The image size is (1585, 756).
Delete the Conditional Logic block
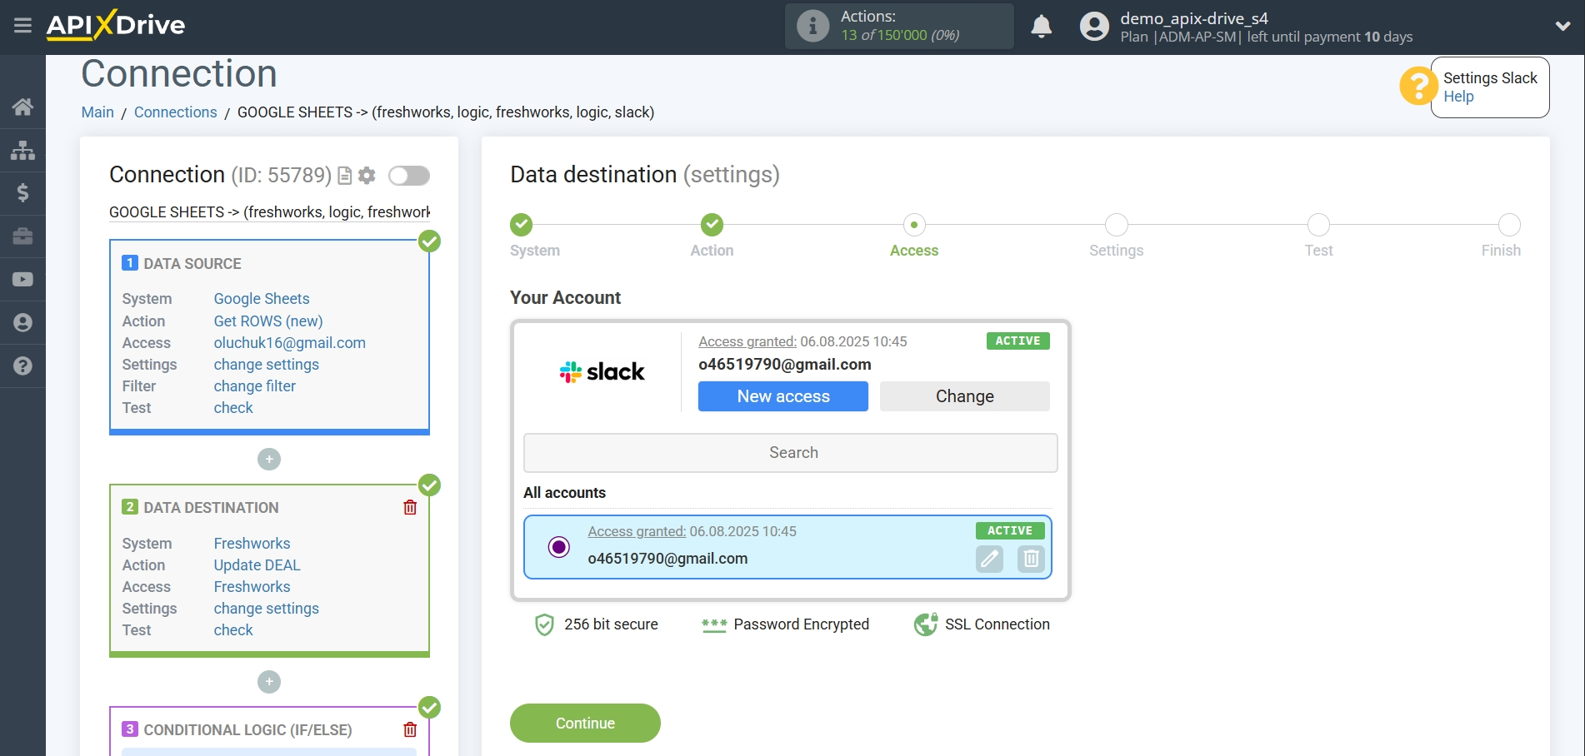[410, 729]
